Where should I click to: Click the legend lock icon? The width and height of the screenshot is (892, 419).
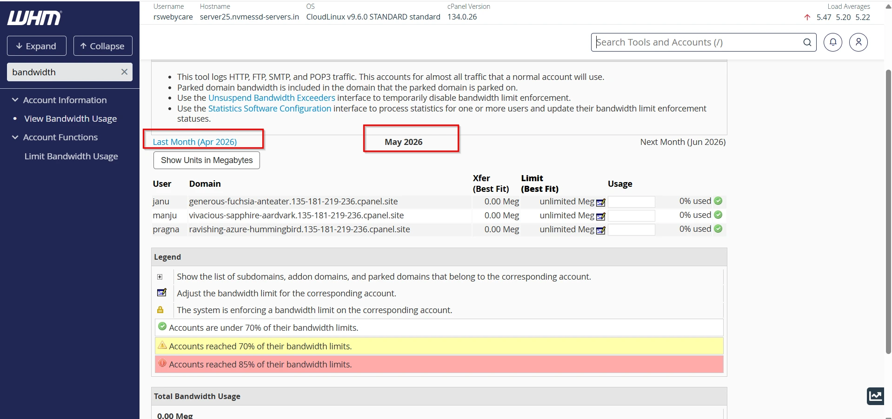tap(160, 309)
